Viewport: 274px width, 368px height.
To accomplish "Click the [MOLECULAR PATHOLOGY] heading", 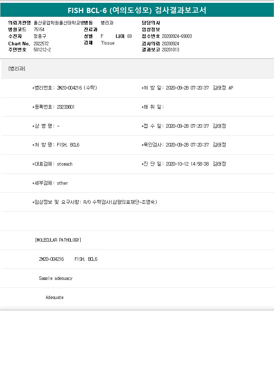I will coord(58,240).
